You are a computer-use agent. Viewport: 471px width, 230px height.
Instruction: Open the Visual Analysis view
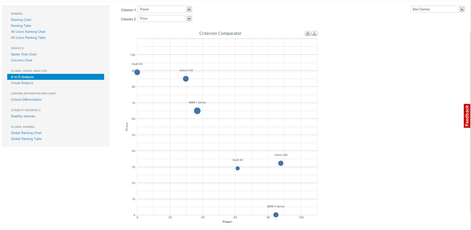(x=22, y=82)
